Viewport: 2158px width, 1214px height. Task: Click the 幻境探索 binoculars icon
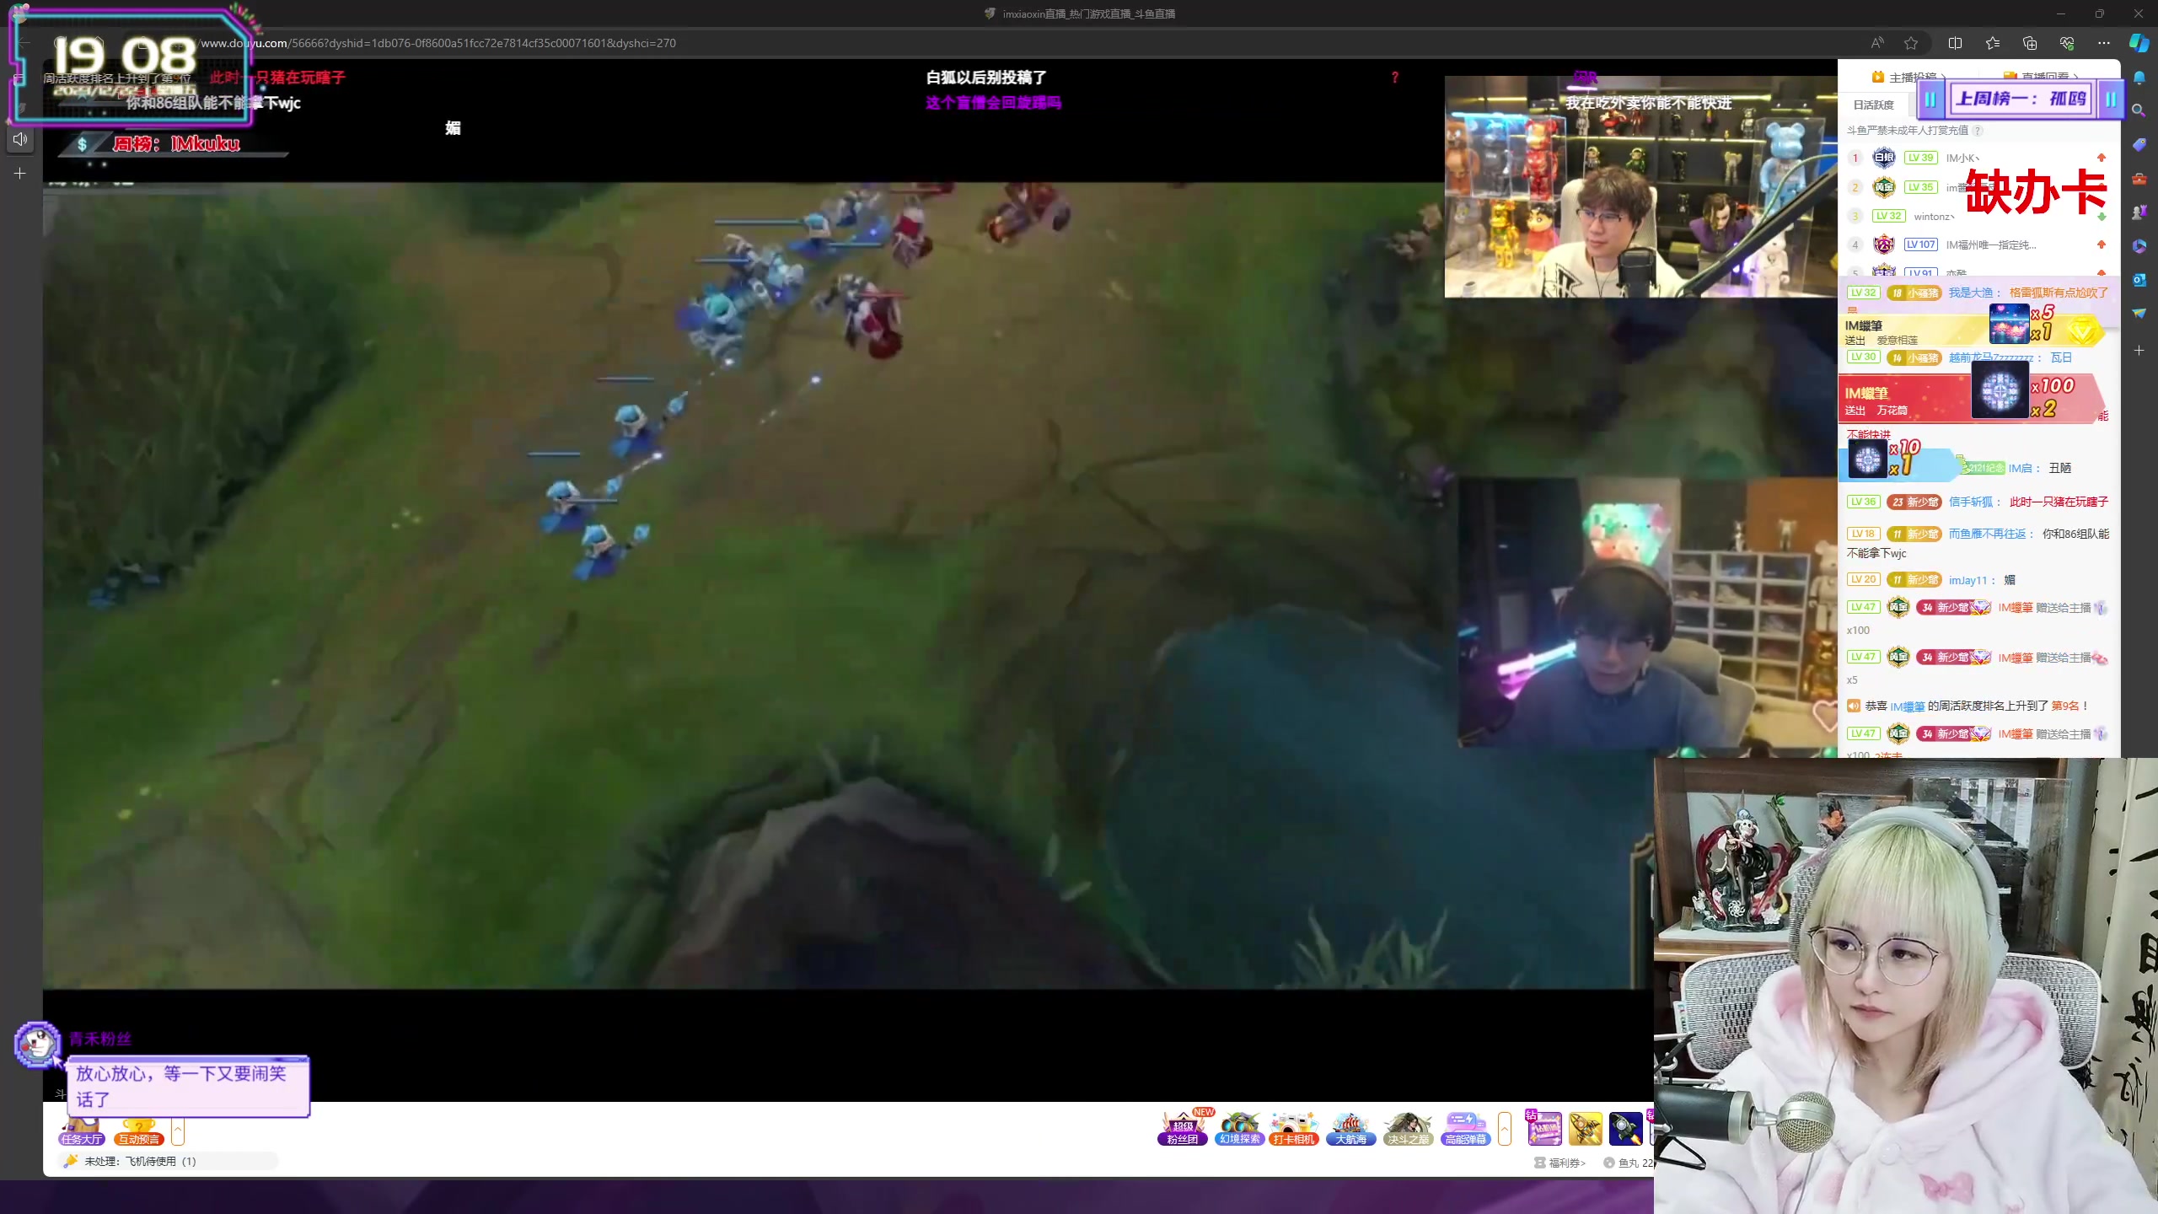1238,1127
